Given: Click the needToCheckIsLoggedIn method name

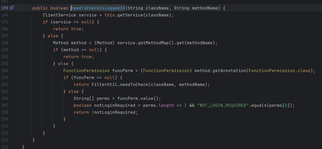Looking at the screenshot, I should click(x=98, y=8).
